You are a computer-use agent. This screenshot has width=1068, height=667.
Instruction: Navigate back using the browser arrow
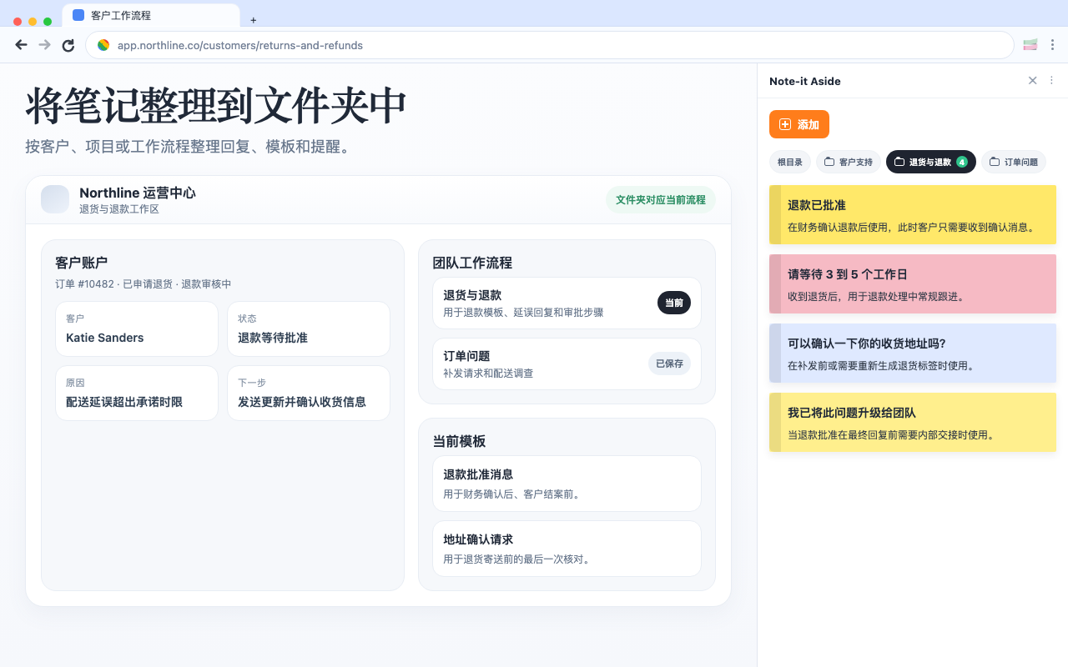click(21, 45)
